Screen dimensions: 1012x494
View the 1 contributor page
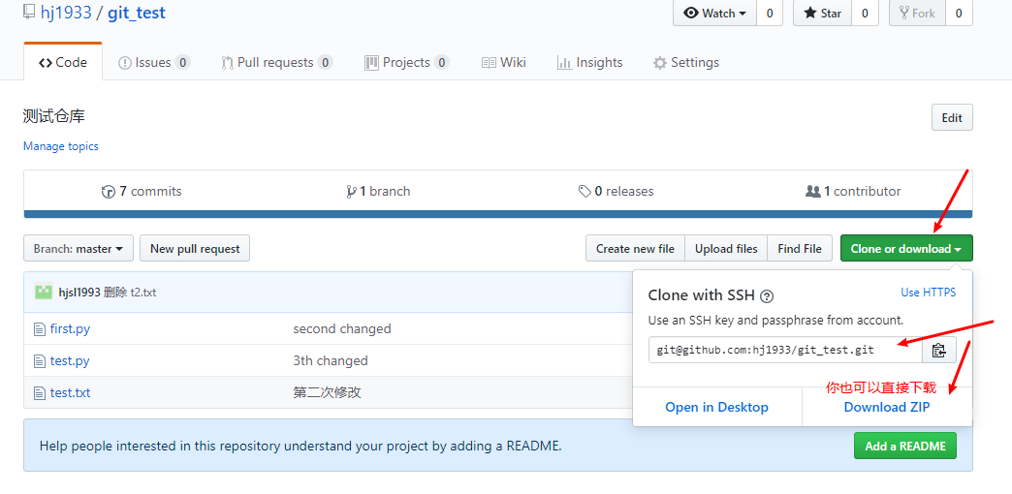click(x=853, y=192)
